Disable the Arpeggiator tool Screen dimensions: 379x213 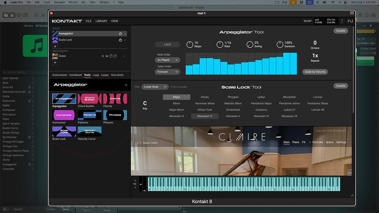[341, 31]
